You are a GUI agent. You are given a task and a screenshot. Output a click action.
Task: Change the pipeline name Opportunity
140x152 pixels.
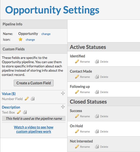coord(46,34)
